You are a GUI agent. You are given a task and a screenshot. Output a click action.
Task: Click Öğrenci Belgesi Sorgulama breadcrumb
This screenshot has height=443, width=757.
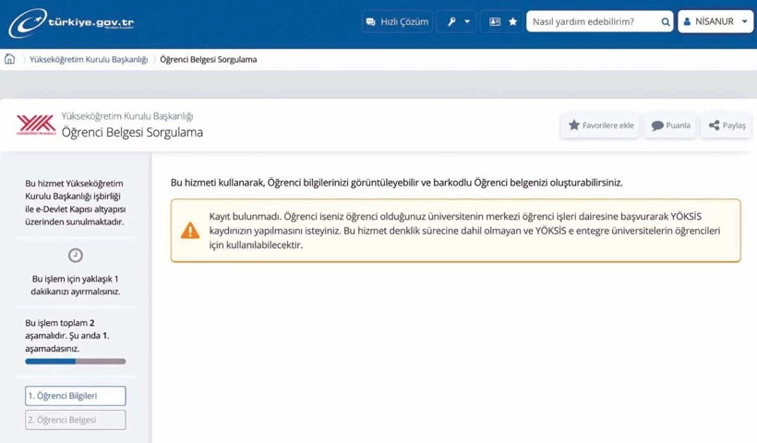[209, 59]
